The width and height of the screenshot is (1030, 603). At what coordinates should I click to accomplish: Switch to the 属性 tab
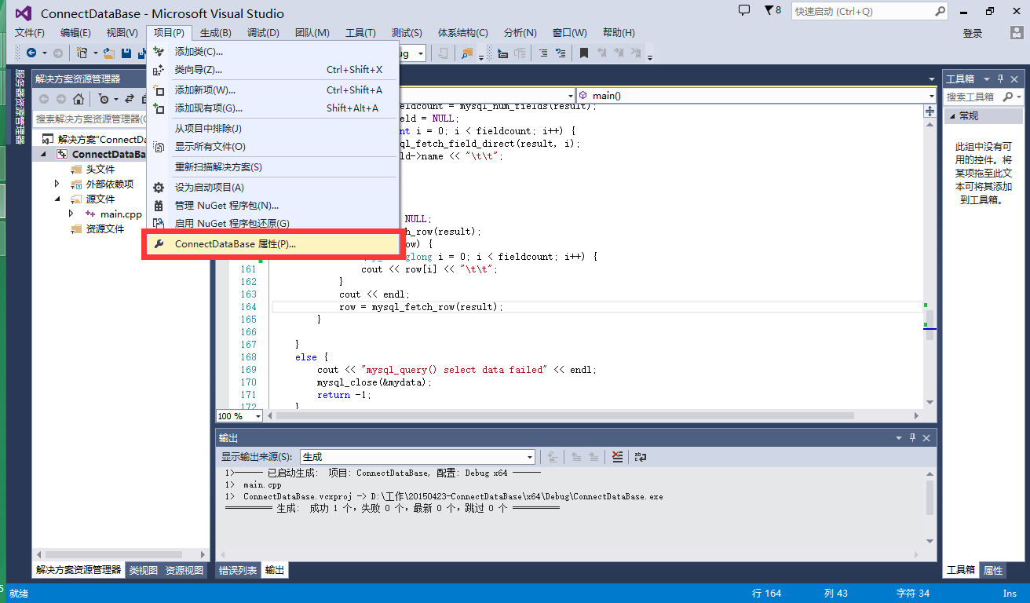pos(993,570)
